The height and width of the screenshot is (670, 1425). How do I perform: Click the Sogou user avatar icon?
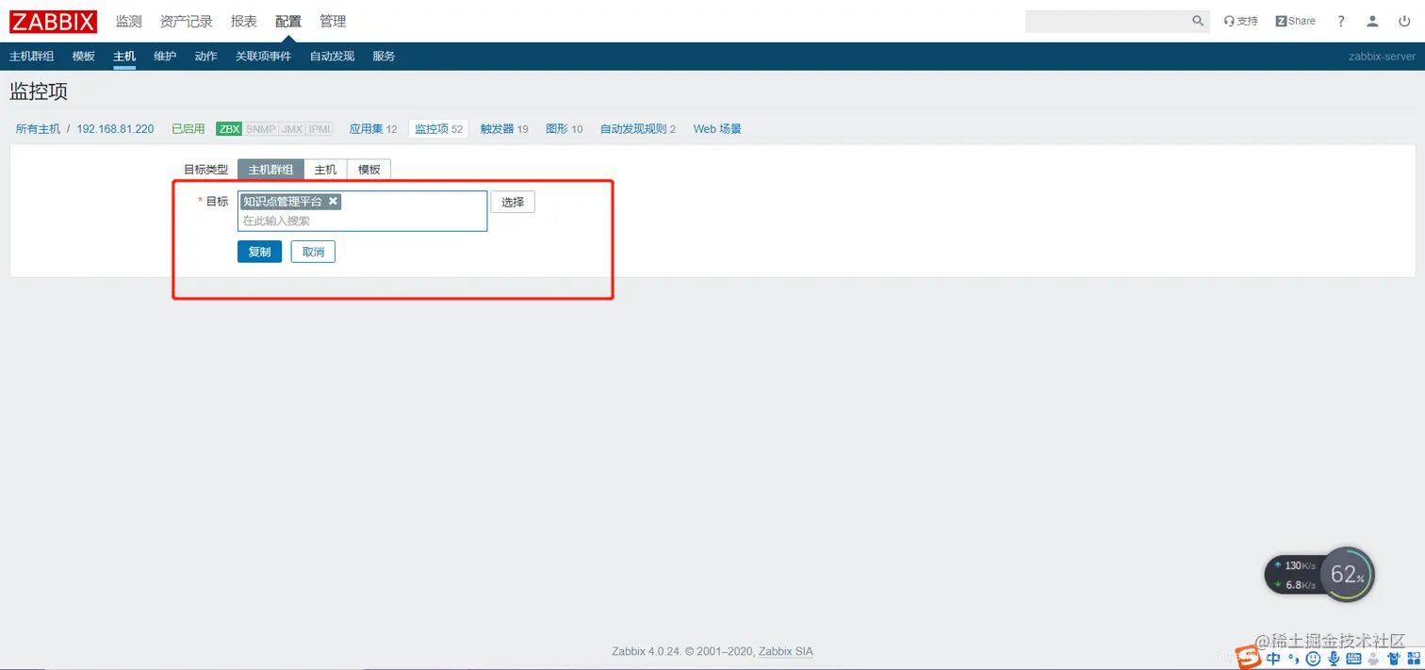[1374, 659]
